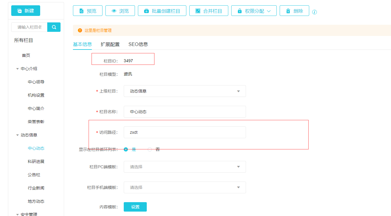The image size is (391, 216).
Task: Select 科研进展 in the column tree
Action: tap(36, 161)
